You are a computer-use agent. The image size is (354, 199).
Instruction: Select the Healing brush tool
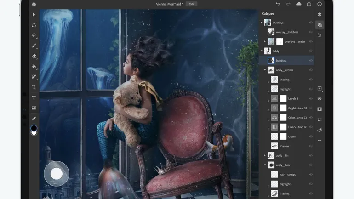[x=34, y=77]
